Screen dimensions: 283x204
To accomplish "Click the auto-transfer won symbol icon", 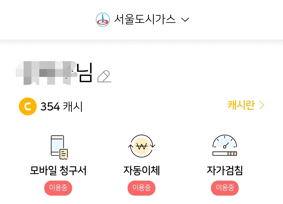I will click(x=141, y=146).
